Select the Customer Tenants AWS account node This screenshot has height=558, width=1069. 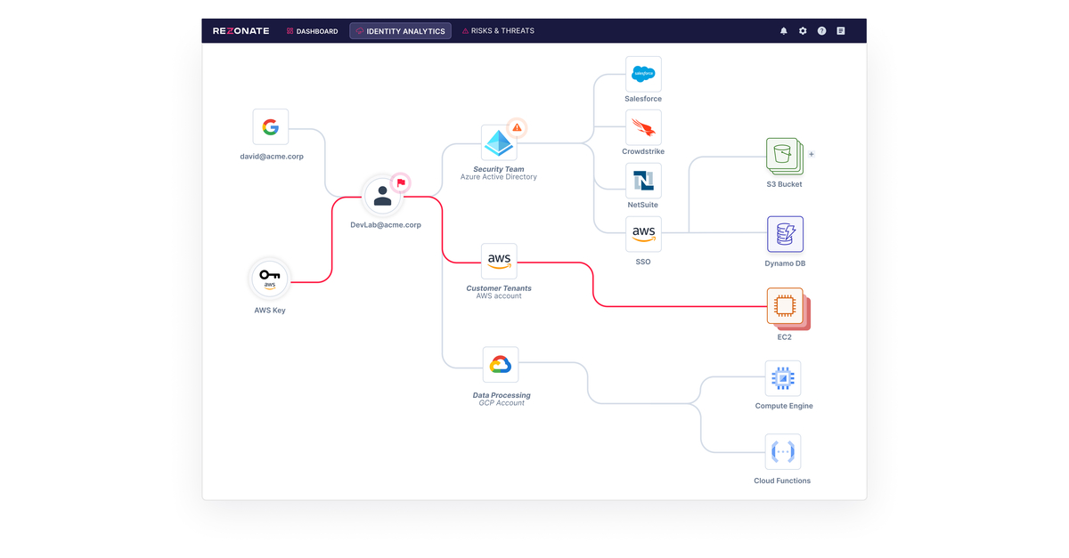point(498,261)
